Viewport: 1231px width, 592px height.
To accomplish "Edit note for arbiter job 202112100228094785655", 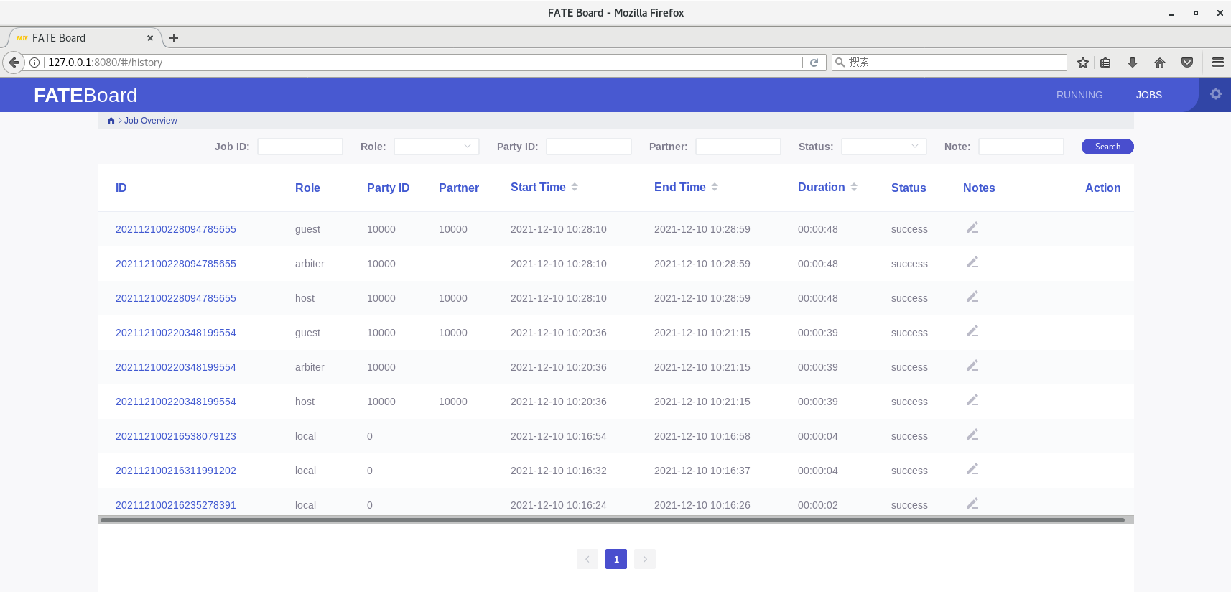I will (x=972, y=262).
